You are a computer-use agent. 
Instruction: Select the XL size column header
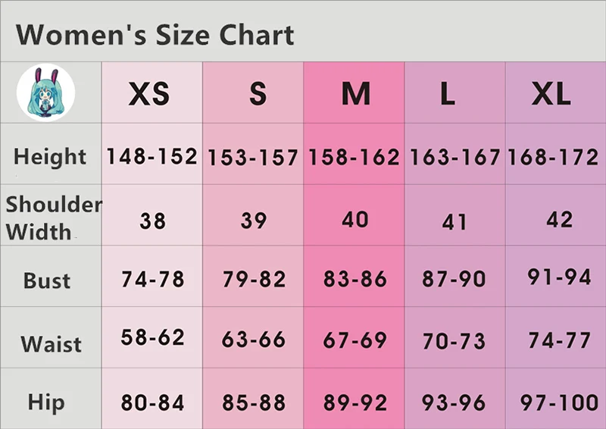point(551,94)
